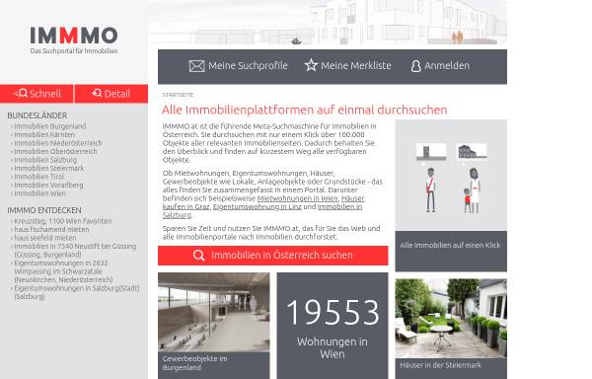This screenshot has width=592, height=379.
Task: Switch to the Schnell search tab
Action: coord(37,94)
